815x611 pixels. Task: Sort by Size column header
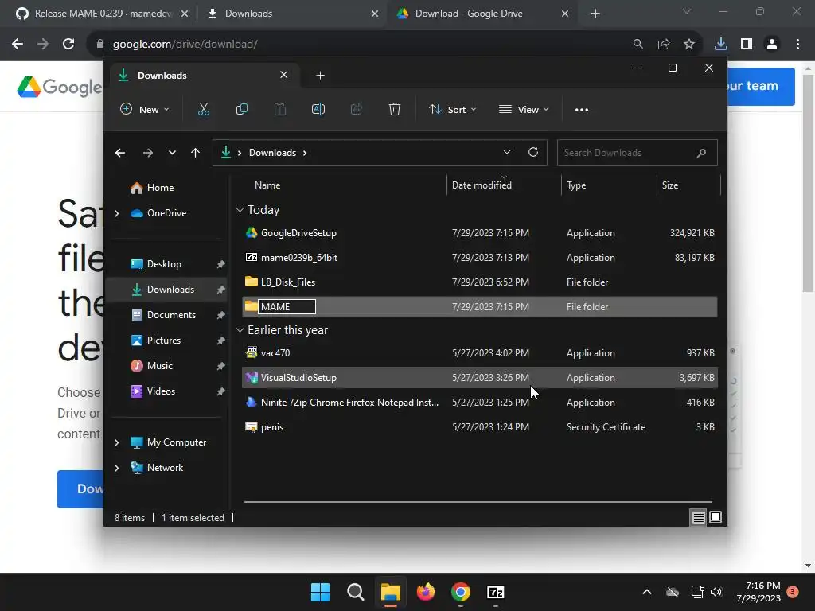[670, 185]
